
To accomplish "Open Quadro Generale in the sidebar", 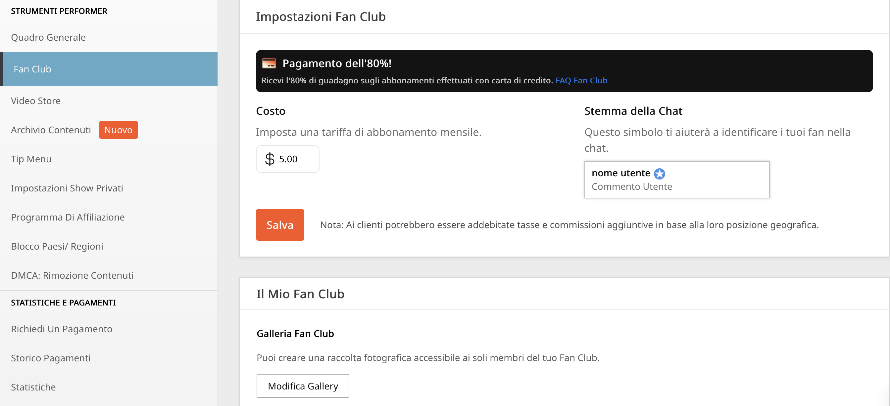I will (x=48, y=37).
